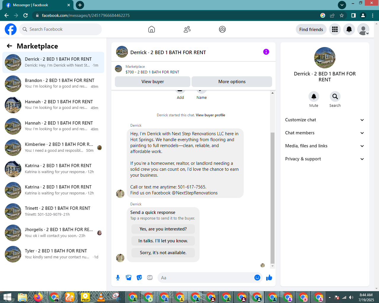Go back using the Marketplace back arrow
The image size is (379, 303).
9,46
